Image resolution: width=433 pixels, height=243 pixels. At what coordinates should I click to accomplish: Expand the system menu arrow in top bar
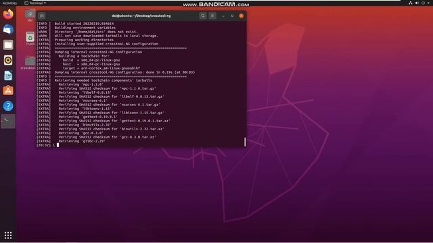(428, 3)
